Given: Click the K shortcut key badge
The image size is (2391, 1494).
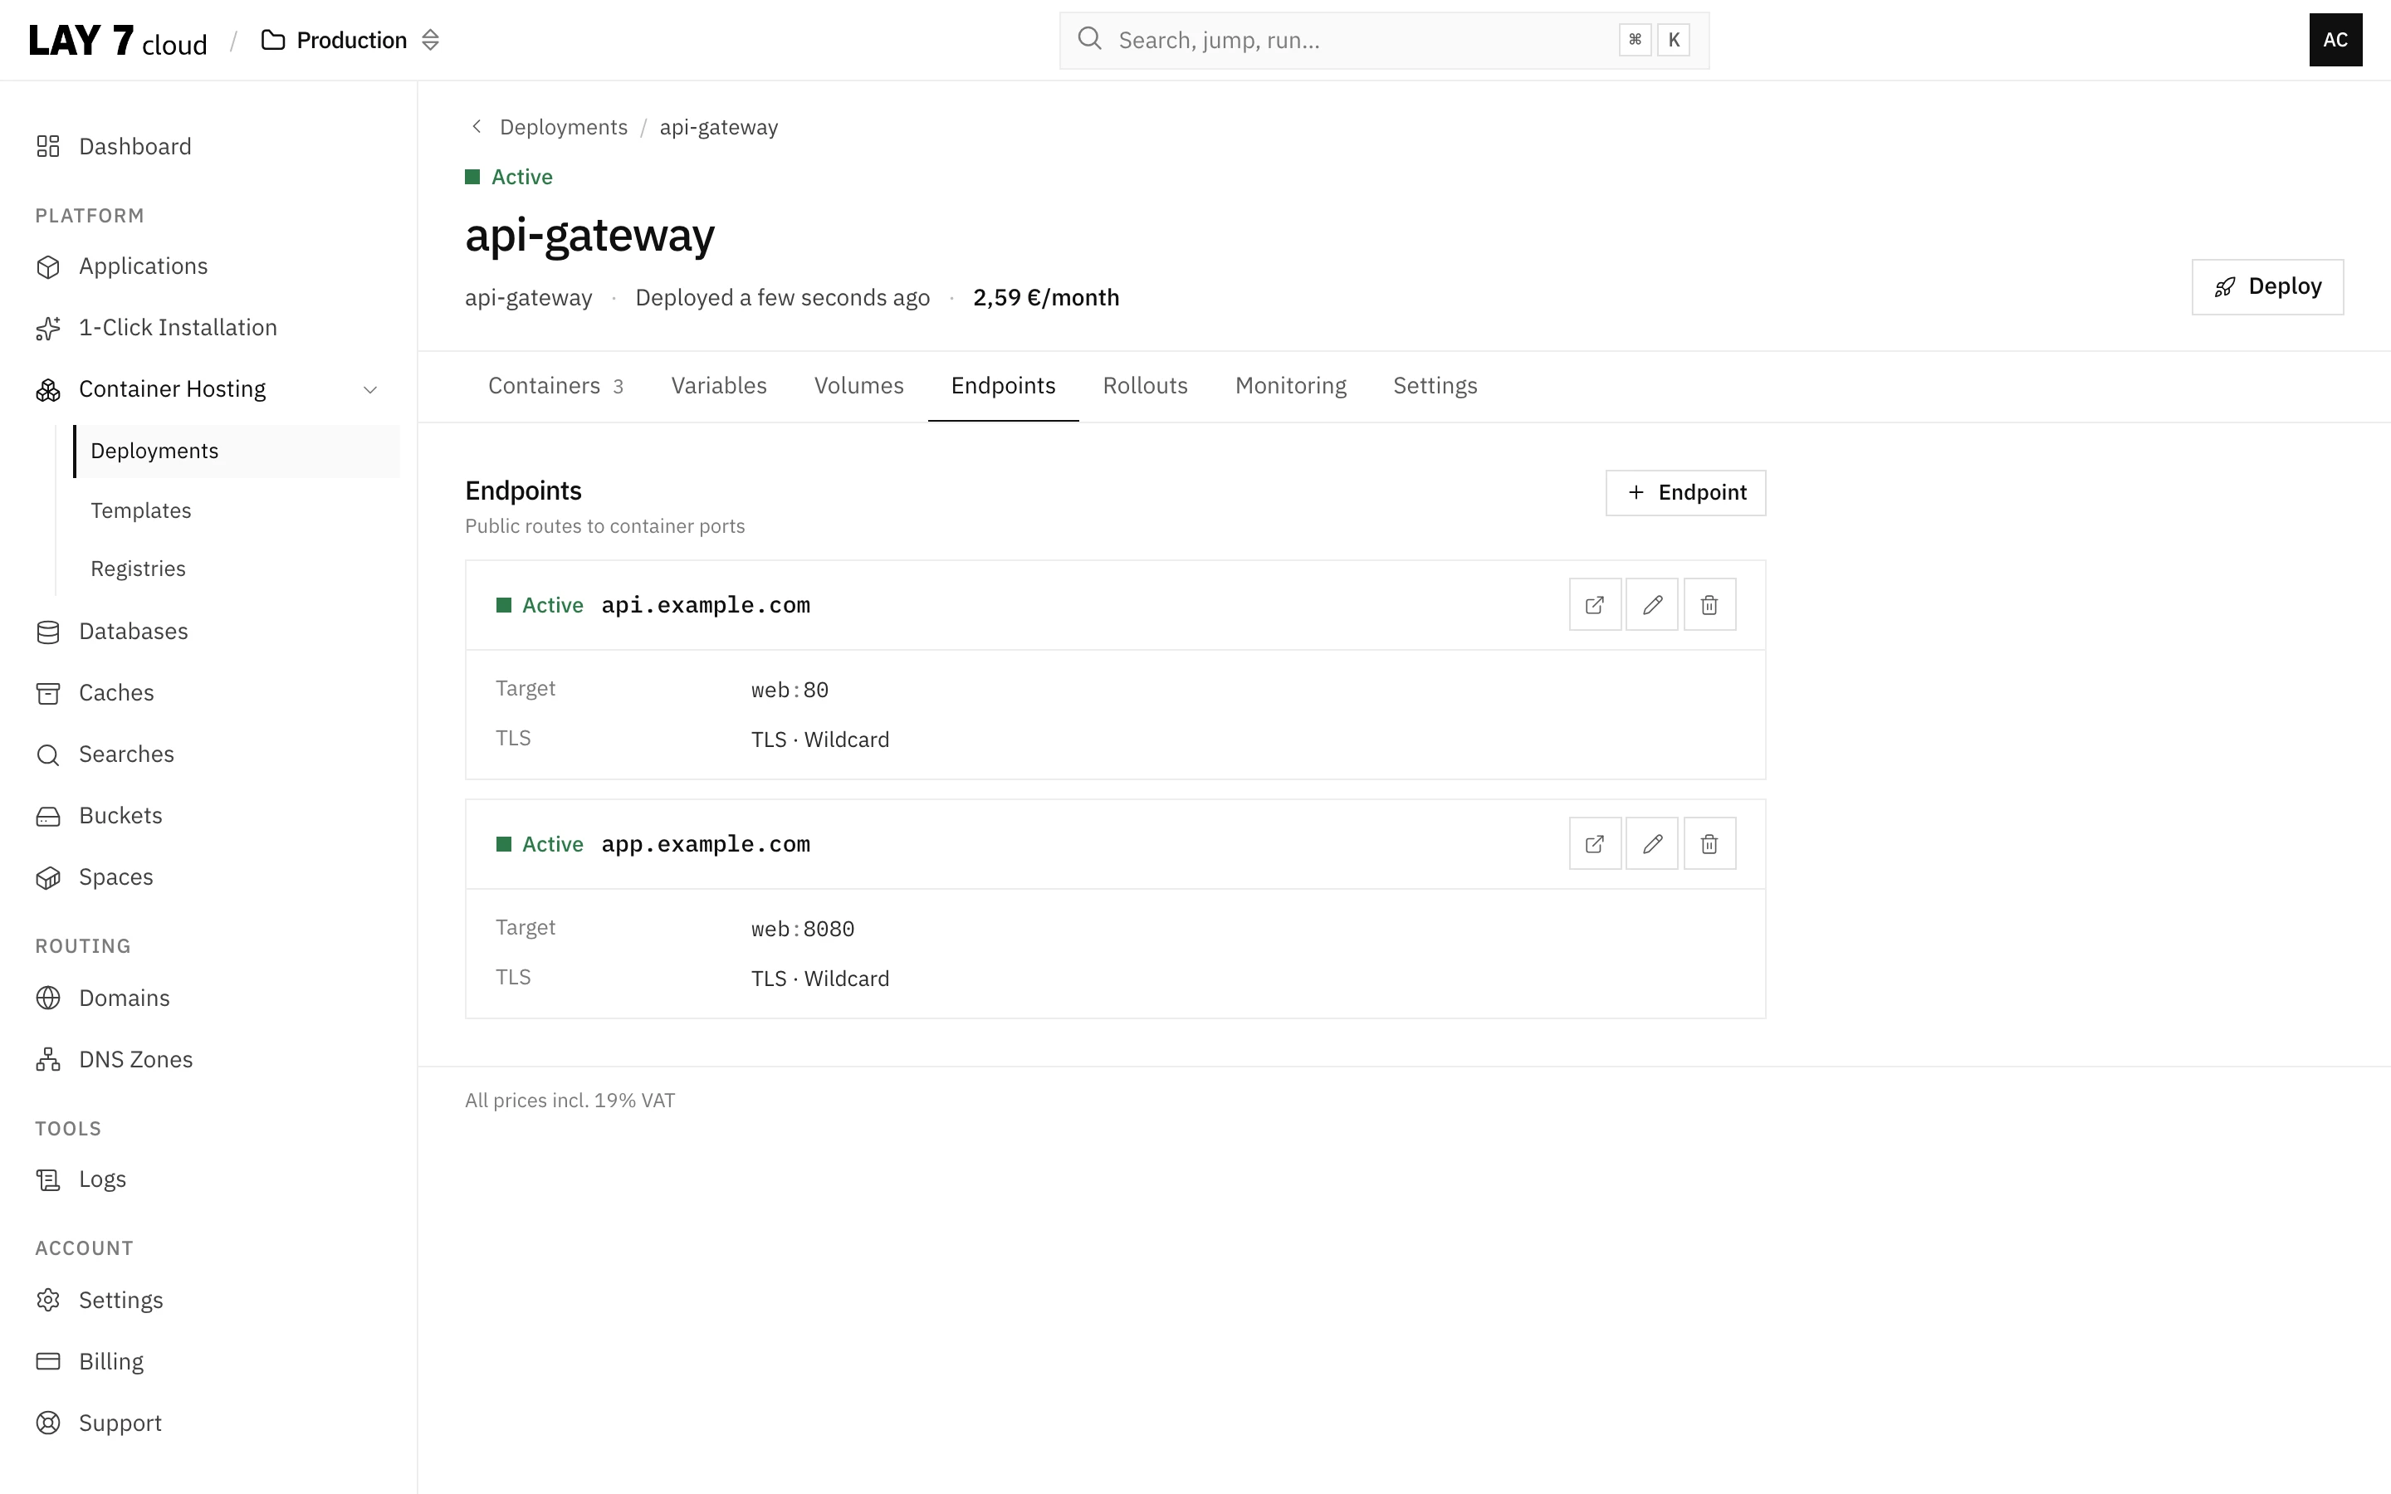Looking at the screenshot, I should (x=1673, y=41).
